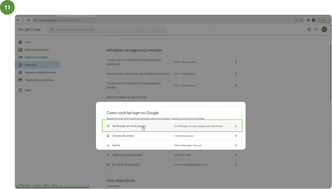Reload the page with the refresh icon
This screenshot has width=332, height=189.
pos(29,20)
